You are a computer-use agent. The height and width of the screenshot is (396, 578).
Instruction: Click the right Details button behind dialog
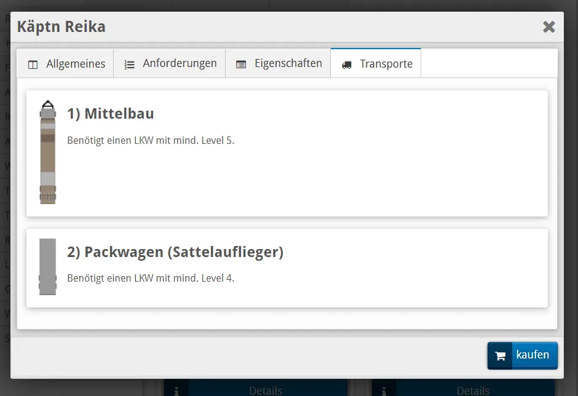[x=463, y=390]
